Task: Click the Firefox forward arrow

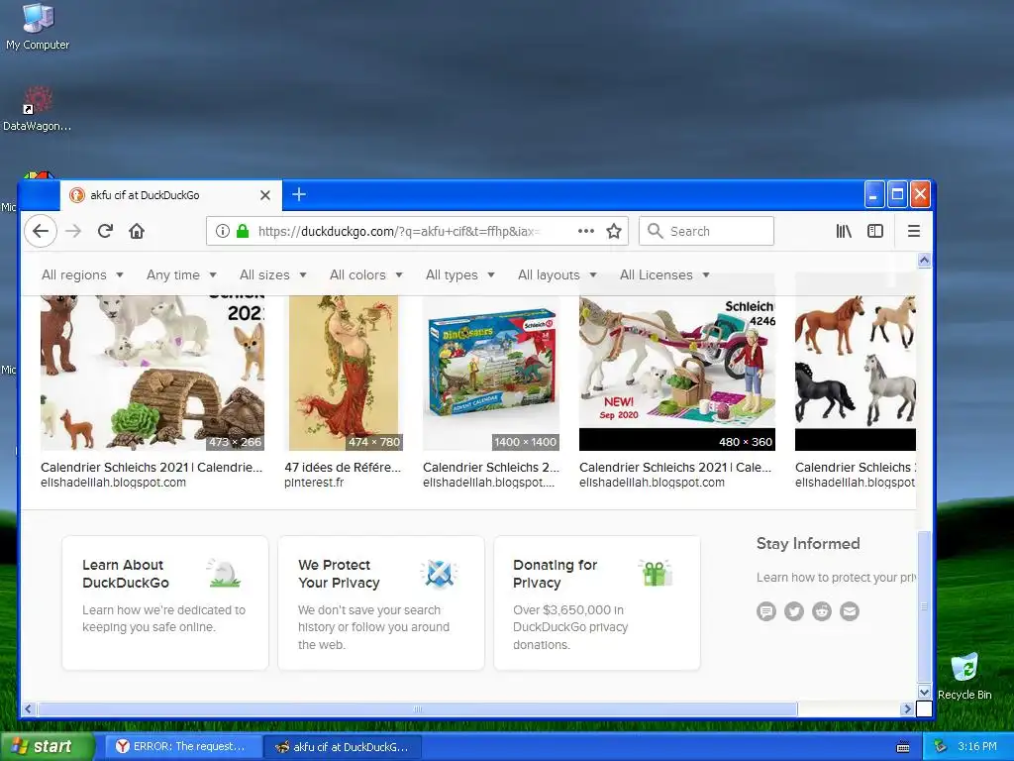Action: 73,231
